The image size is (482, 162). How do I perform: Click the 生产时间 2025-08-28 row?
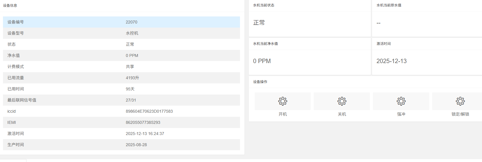click(x=121, y=145)
